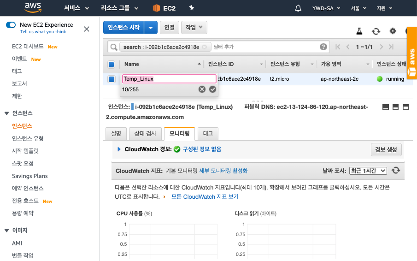Click the 경보 생성 button
The height and width of the screenshot is (261, 417).
(x=386, y=149)
